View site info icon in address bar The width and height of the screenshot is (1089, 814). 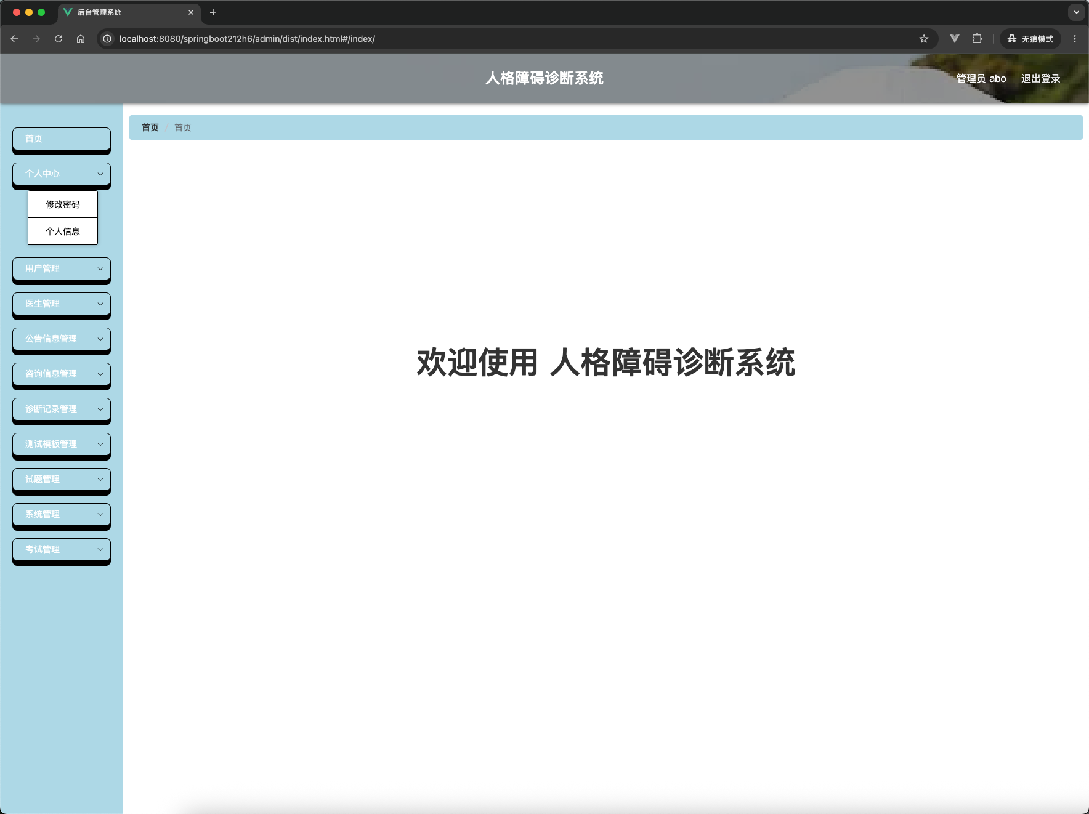[x=107, y=39]
